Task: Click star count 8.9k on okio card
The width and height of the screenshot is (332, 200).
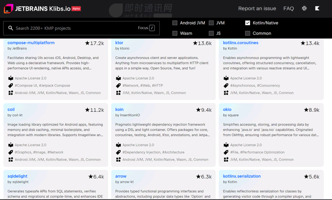Action: pyautogui.click(x=312, y=110)
